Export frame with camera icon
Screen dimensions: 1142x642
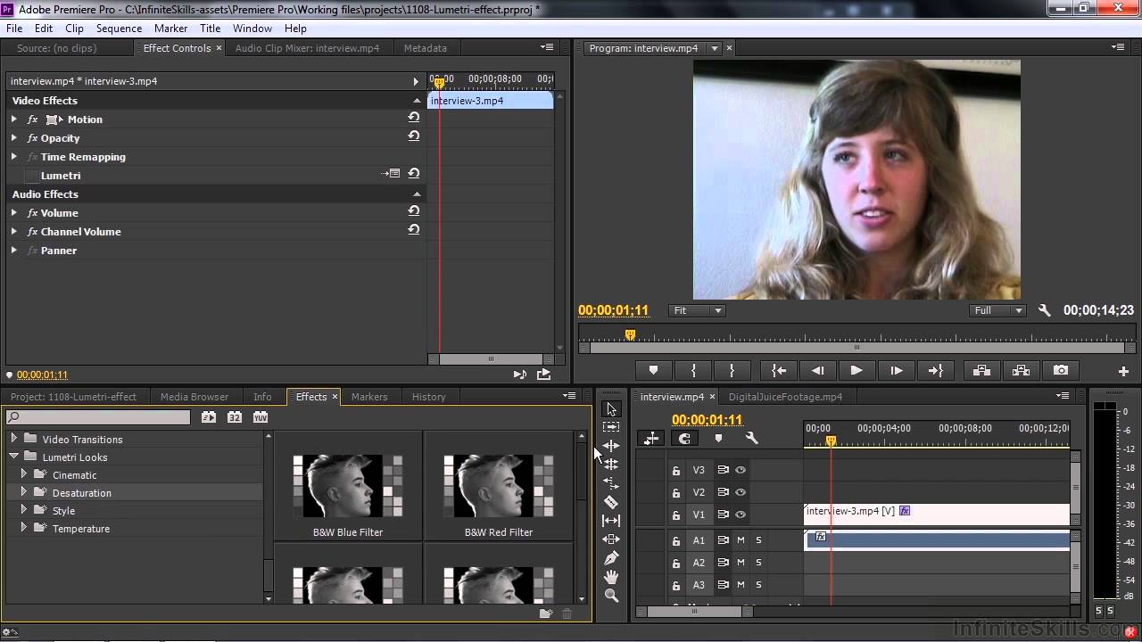point(1060,371)
